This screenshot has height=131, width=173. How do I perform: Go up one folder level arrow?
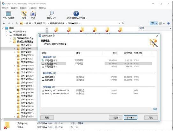(17, 23)
